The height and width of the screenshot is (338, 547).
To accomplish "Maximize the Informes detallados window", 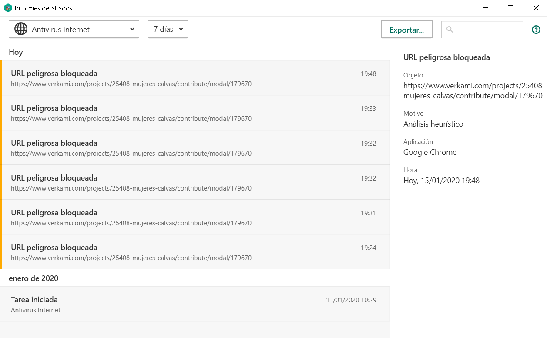I will click(510, 8).
